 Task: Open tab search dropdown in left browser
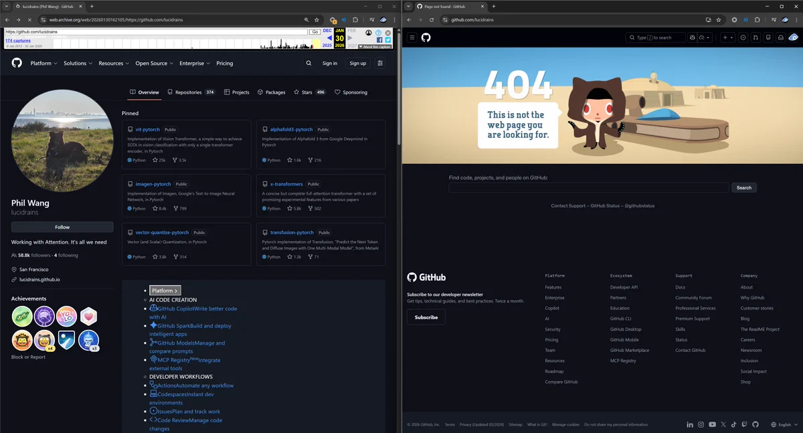click(x=7, y=6)
